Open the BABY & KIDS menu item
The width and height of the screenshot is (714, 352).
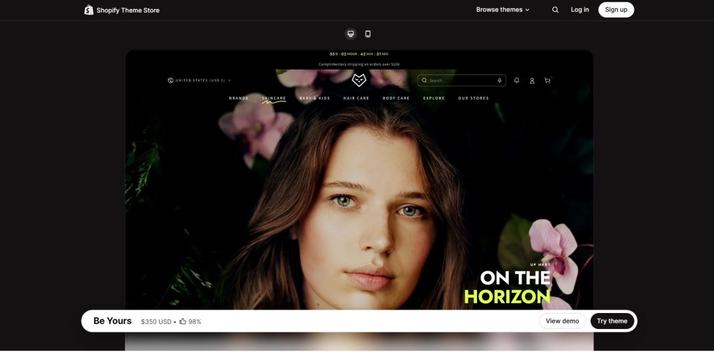[x=314, y=98]
